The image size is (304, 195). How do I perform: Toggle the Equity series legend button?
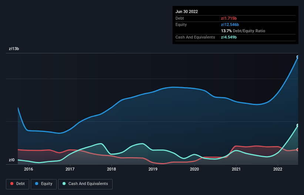click(x=44, y=184)
